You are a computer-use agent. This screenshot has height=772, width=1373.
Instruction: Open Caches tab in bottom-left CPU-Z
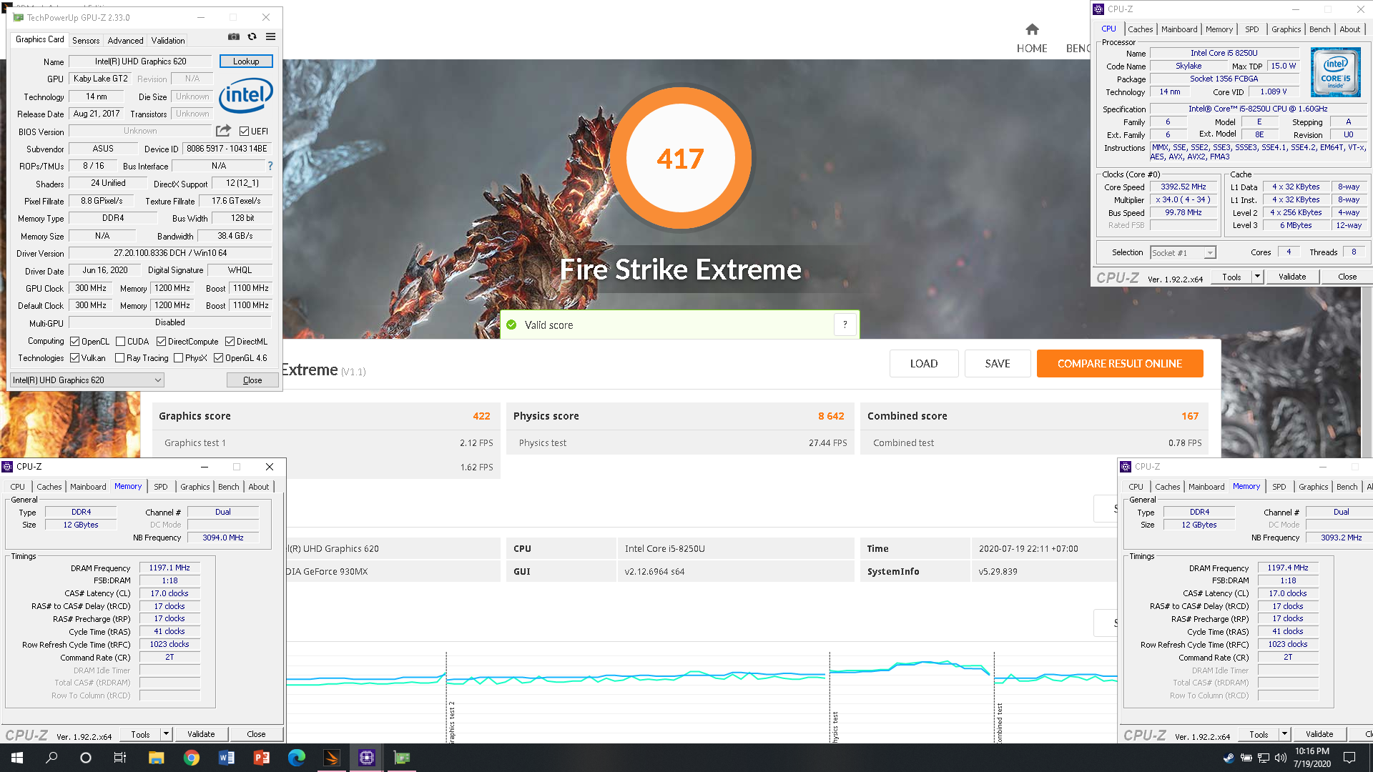pos(49,487)
